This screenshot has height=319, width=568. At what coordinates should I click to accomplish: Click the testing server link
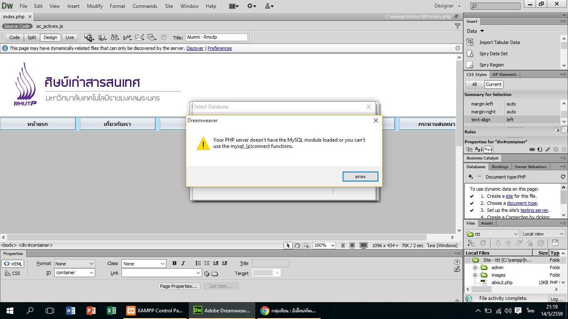pos(535,210)
